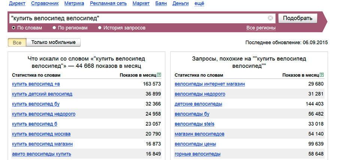Open query купить велосипед б
Viewport: 337px width, 160px height.
click(34, 124)
